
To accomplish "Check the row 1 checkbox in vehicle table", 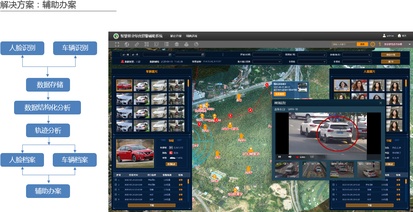I will click(x=115, y=180).
